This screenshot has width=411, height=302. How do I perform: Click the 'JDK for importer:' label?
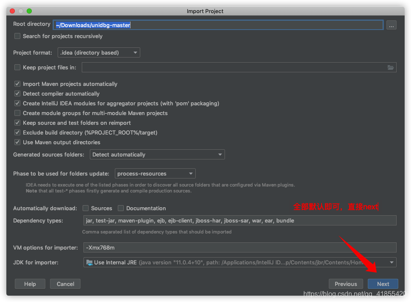36,263
